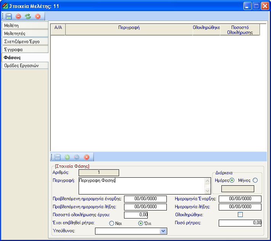The width and height of the screenshot is (271, 241).
Task: Click the Ποσοστό Ολοκλήρωσης column header
Action: coord(240,30)
